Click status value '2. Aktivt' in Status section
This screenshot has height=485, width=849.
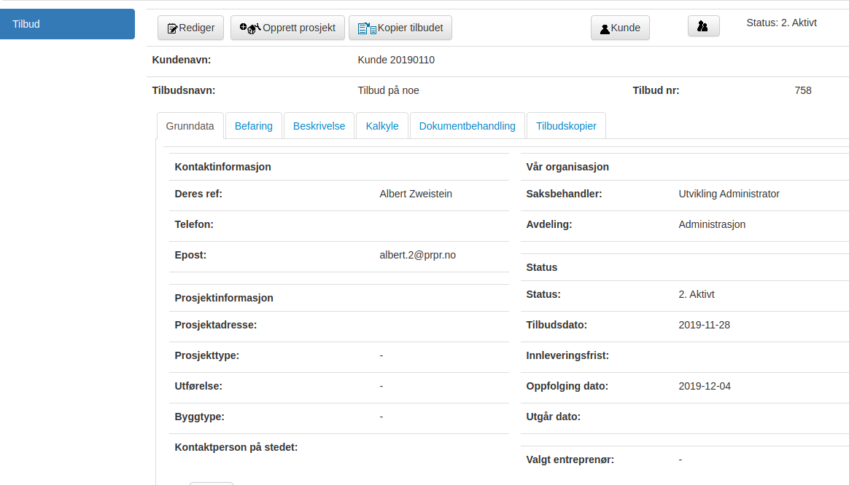pyautogui.click(x=697, y=294)
